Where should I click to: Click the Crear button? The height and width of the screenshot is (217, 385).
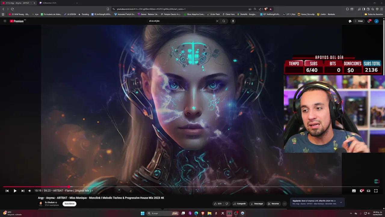pos(359,21)
